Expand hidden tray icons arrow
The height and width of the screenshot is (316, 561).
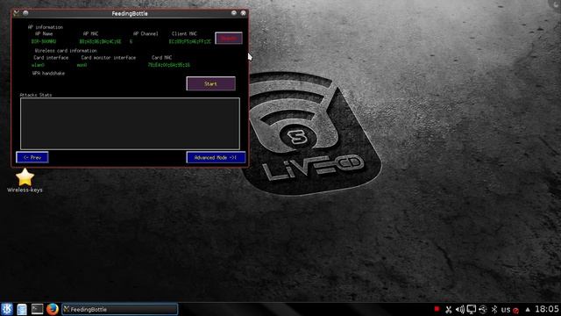point(528,309)
